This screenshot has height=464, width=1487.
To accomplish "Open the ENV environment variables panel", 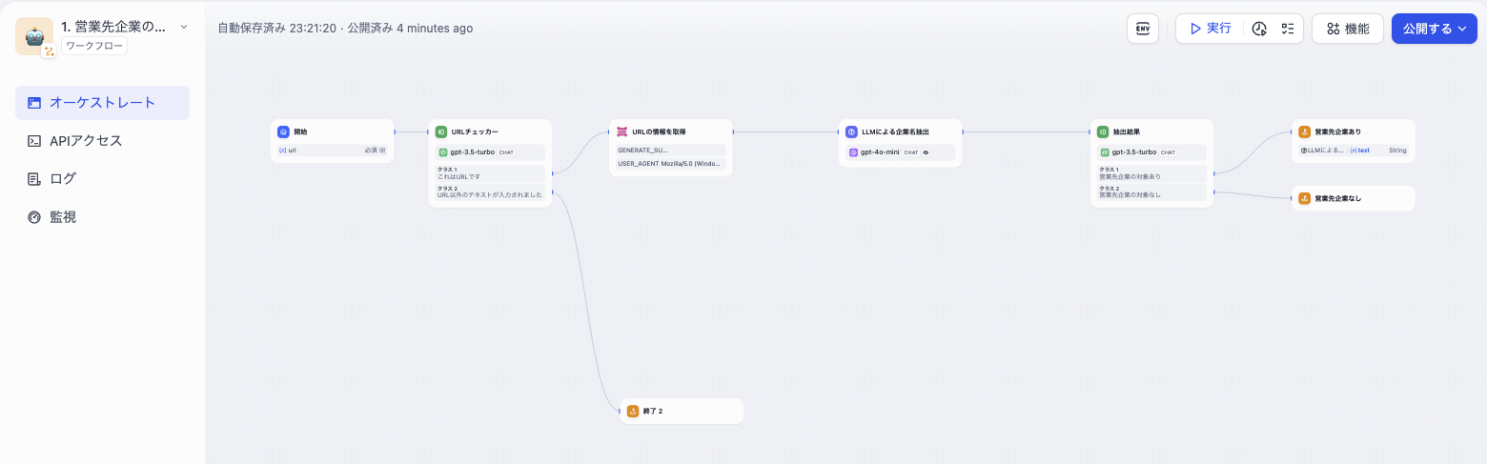I will click(1143, 29).
